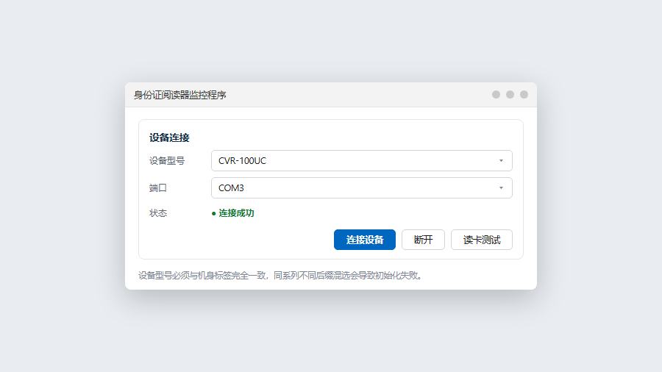Image resolution: width=662 pixels, height=372 pixels.
Task: Click the hint text about 设备型号必须与机身标签完全一致
Action: click(x=280, y=276)
